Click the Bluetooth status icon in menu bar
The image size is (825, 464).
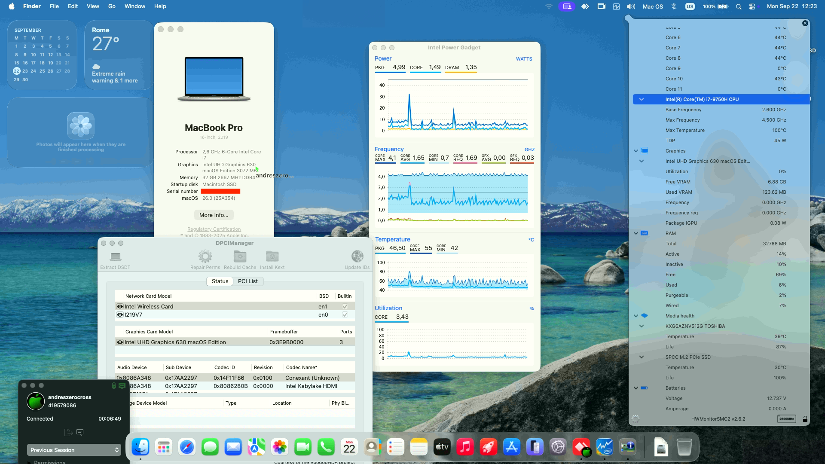tap(674, 6)
